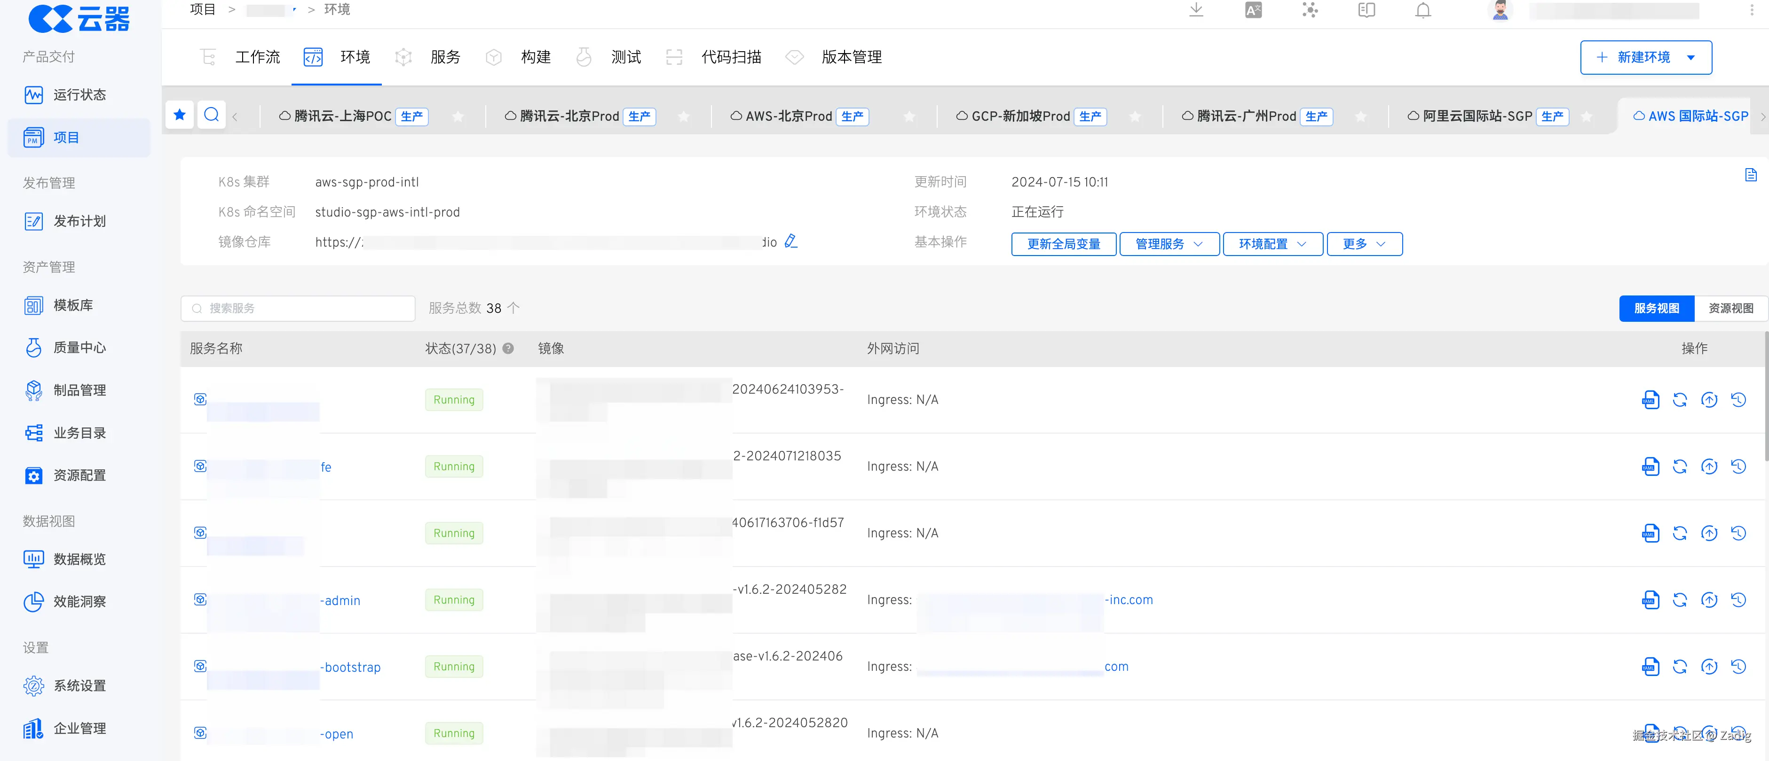The height and width of the screenshot is (761, 1769).
Task: Click restart icon in the -bootstrap row
Action: click(x=1680, y=666)
